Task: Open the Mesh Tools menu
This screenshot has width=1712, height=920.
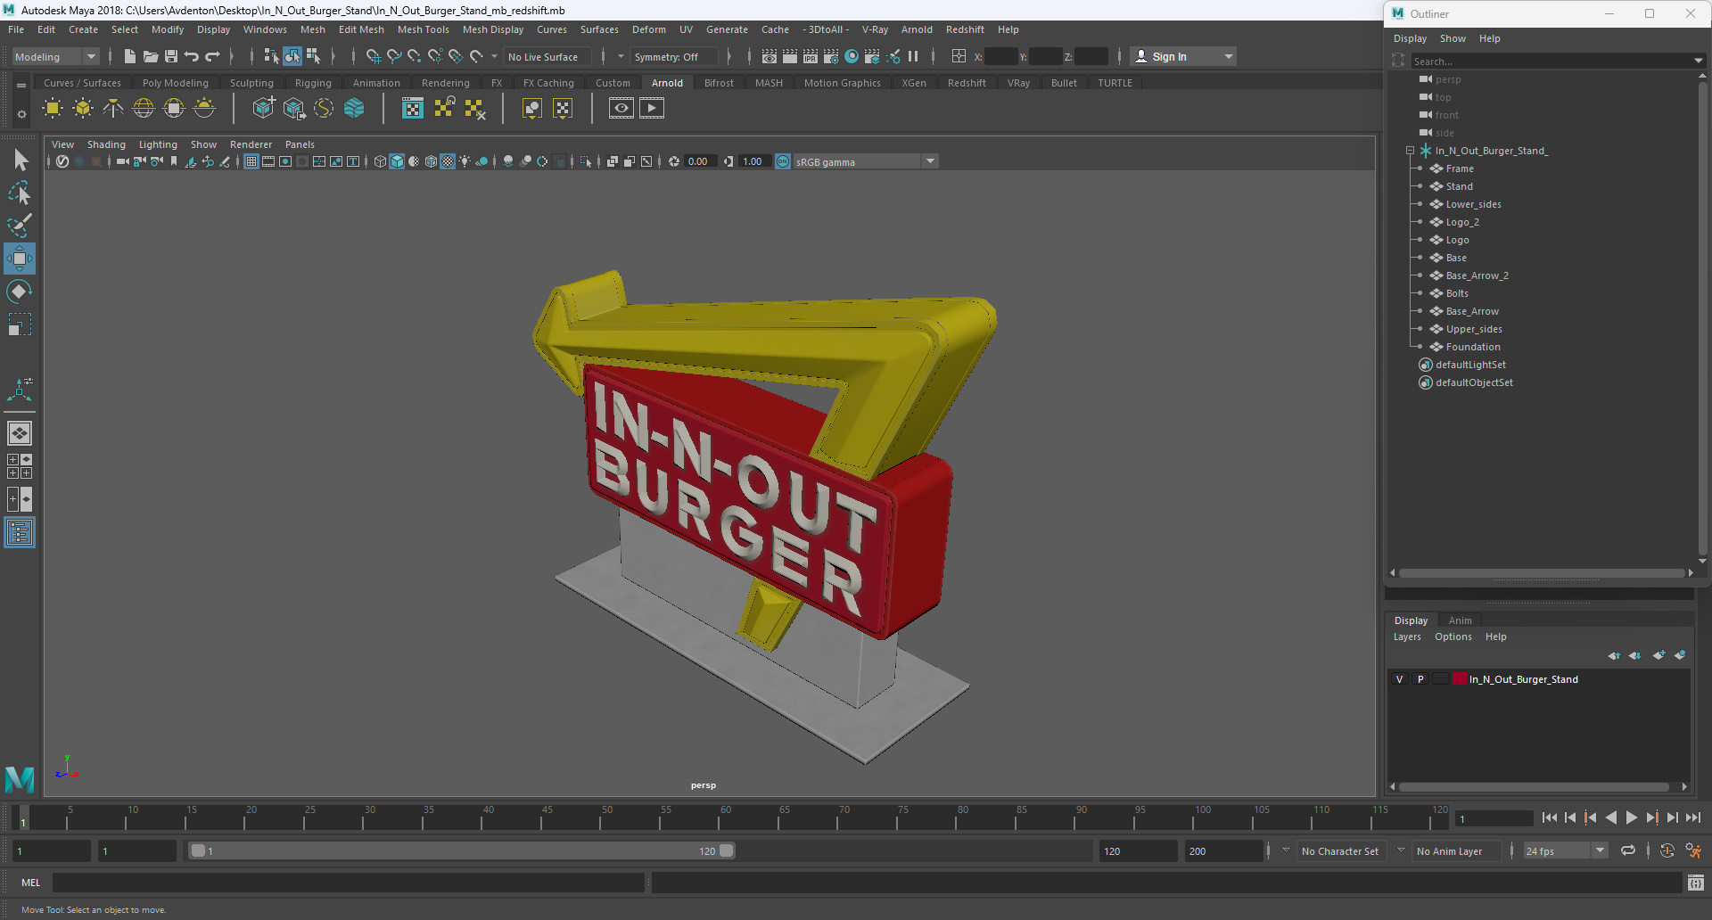Action: 423,29
